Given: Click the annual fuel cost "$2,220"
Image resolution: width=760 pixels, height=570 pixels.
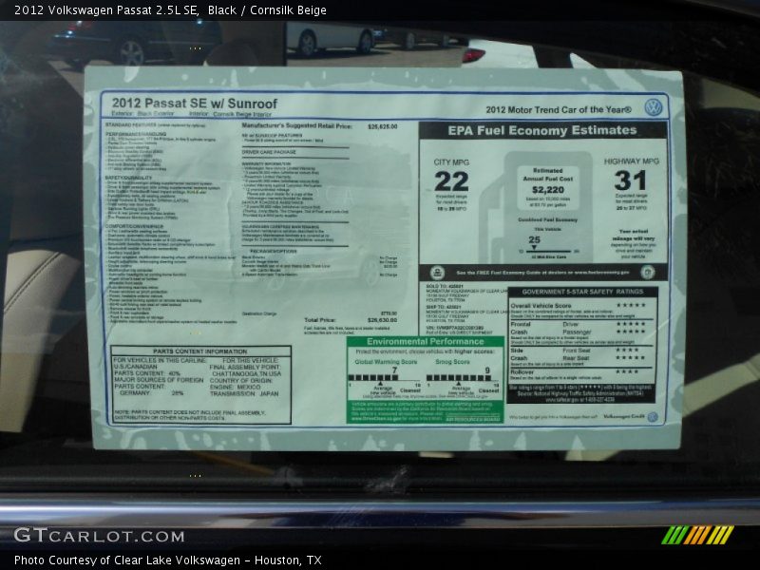Looking at the screenshot, I should [548, 190].
